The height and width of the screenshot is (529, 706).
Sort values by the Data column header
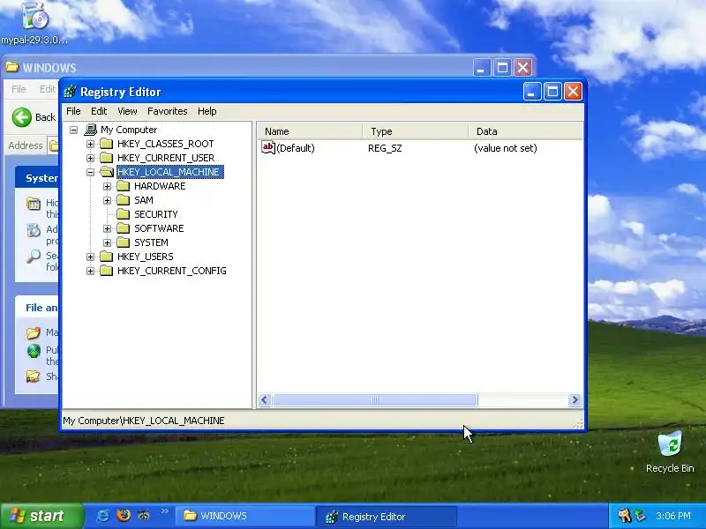tap(525, 131)
